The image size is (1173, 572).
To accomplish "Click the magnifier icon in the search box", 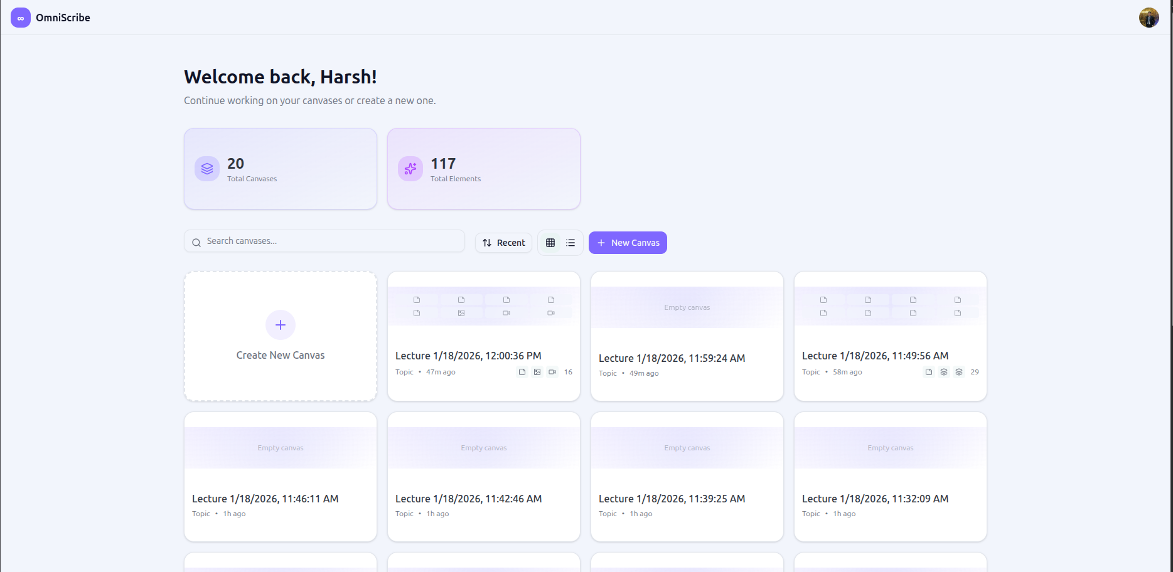I will pos(196,242).
